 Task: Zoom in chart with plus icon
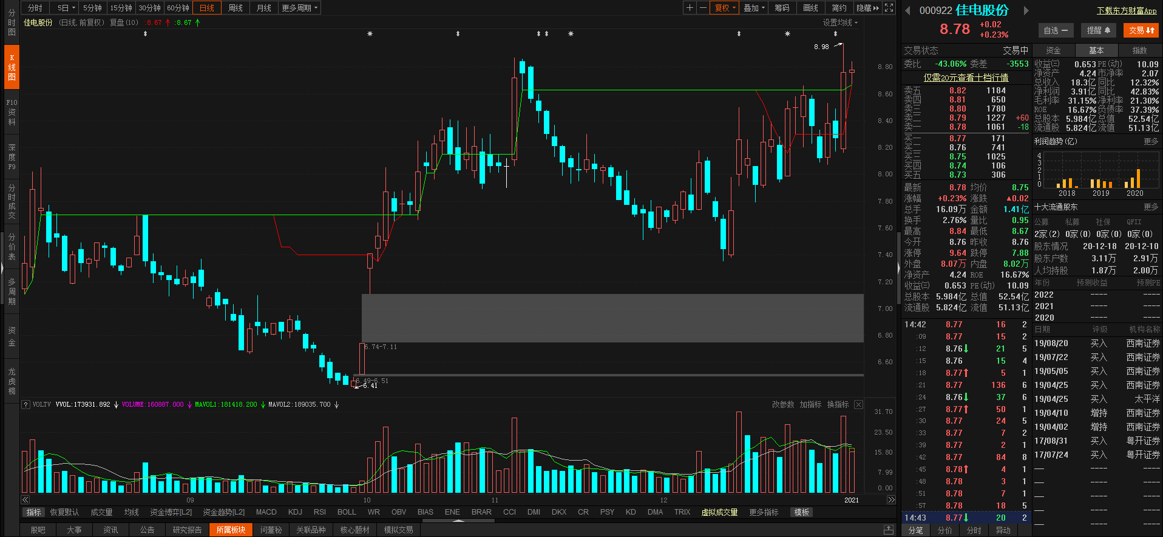690,8
